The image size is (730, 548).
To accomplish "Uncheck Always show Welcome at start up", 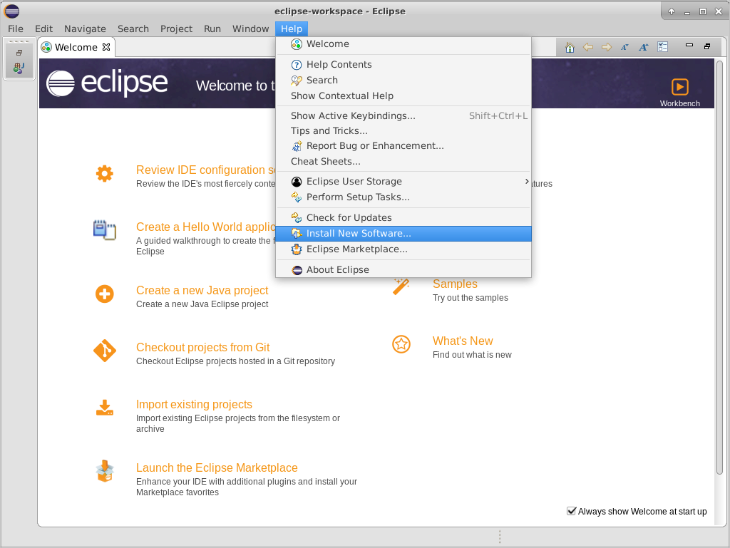I will pyautogui.click(x=571, y=510).
